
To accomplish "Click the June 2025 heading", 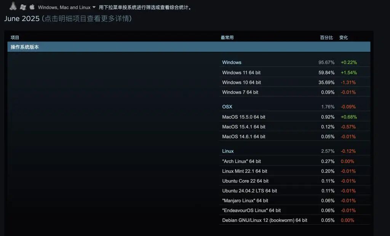I will 22,19.
